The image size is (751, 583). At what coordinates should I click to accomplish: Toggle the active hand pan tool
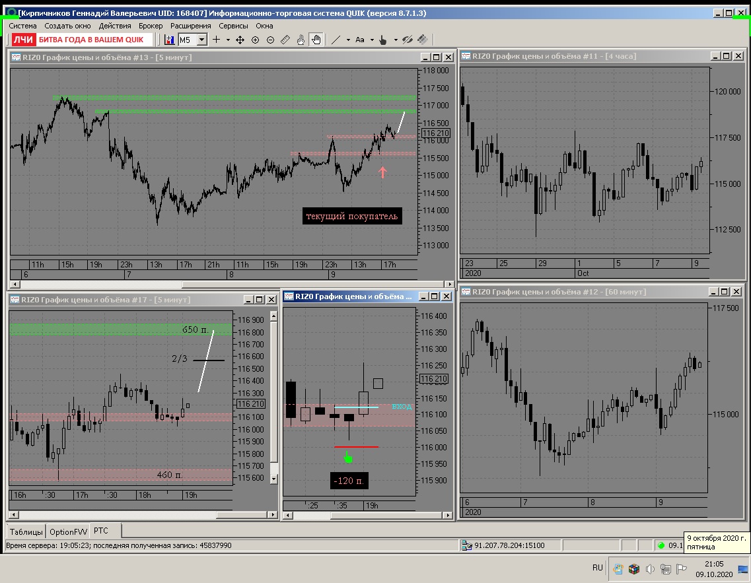[x=316, y=40]
